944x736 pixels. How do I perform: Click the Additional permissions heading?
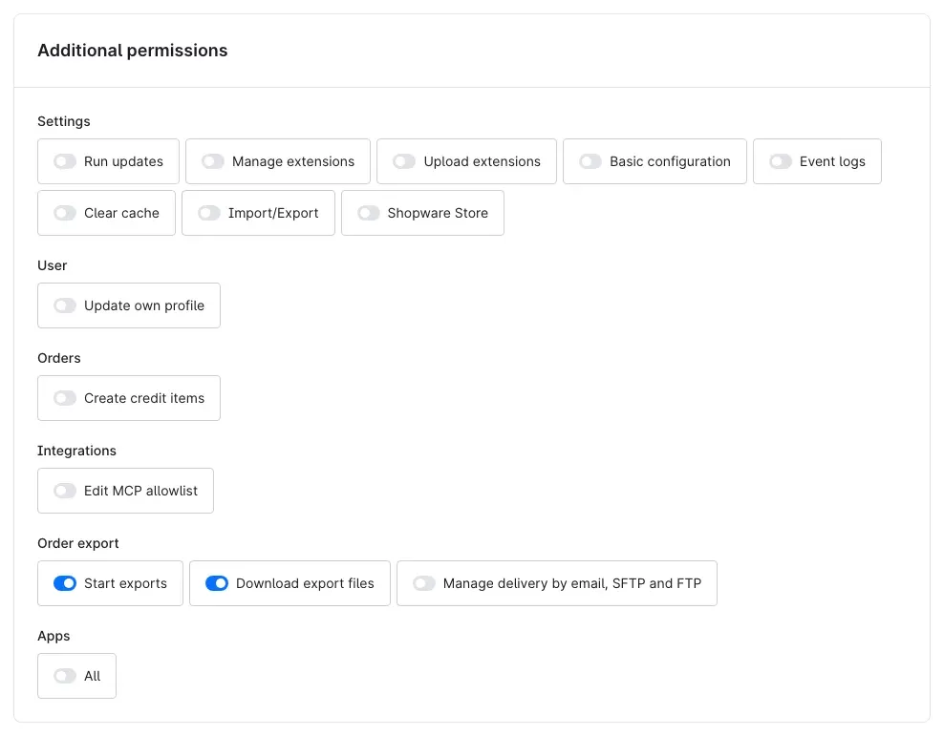133,51
